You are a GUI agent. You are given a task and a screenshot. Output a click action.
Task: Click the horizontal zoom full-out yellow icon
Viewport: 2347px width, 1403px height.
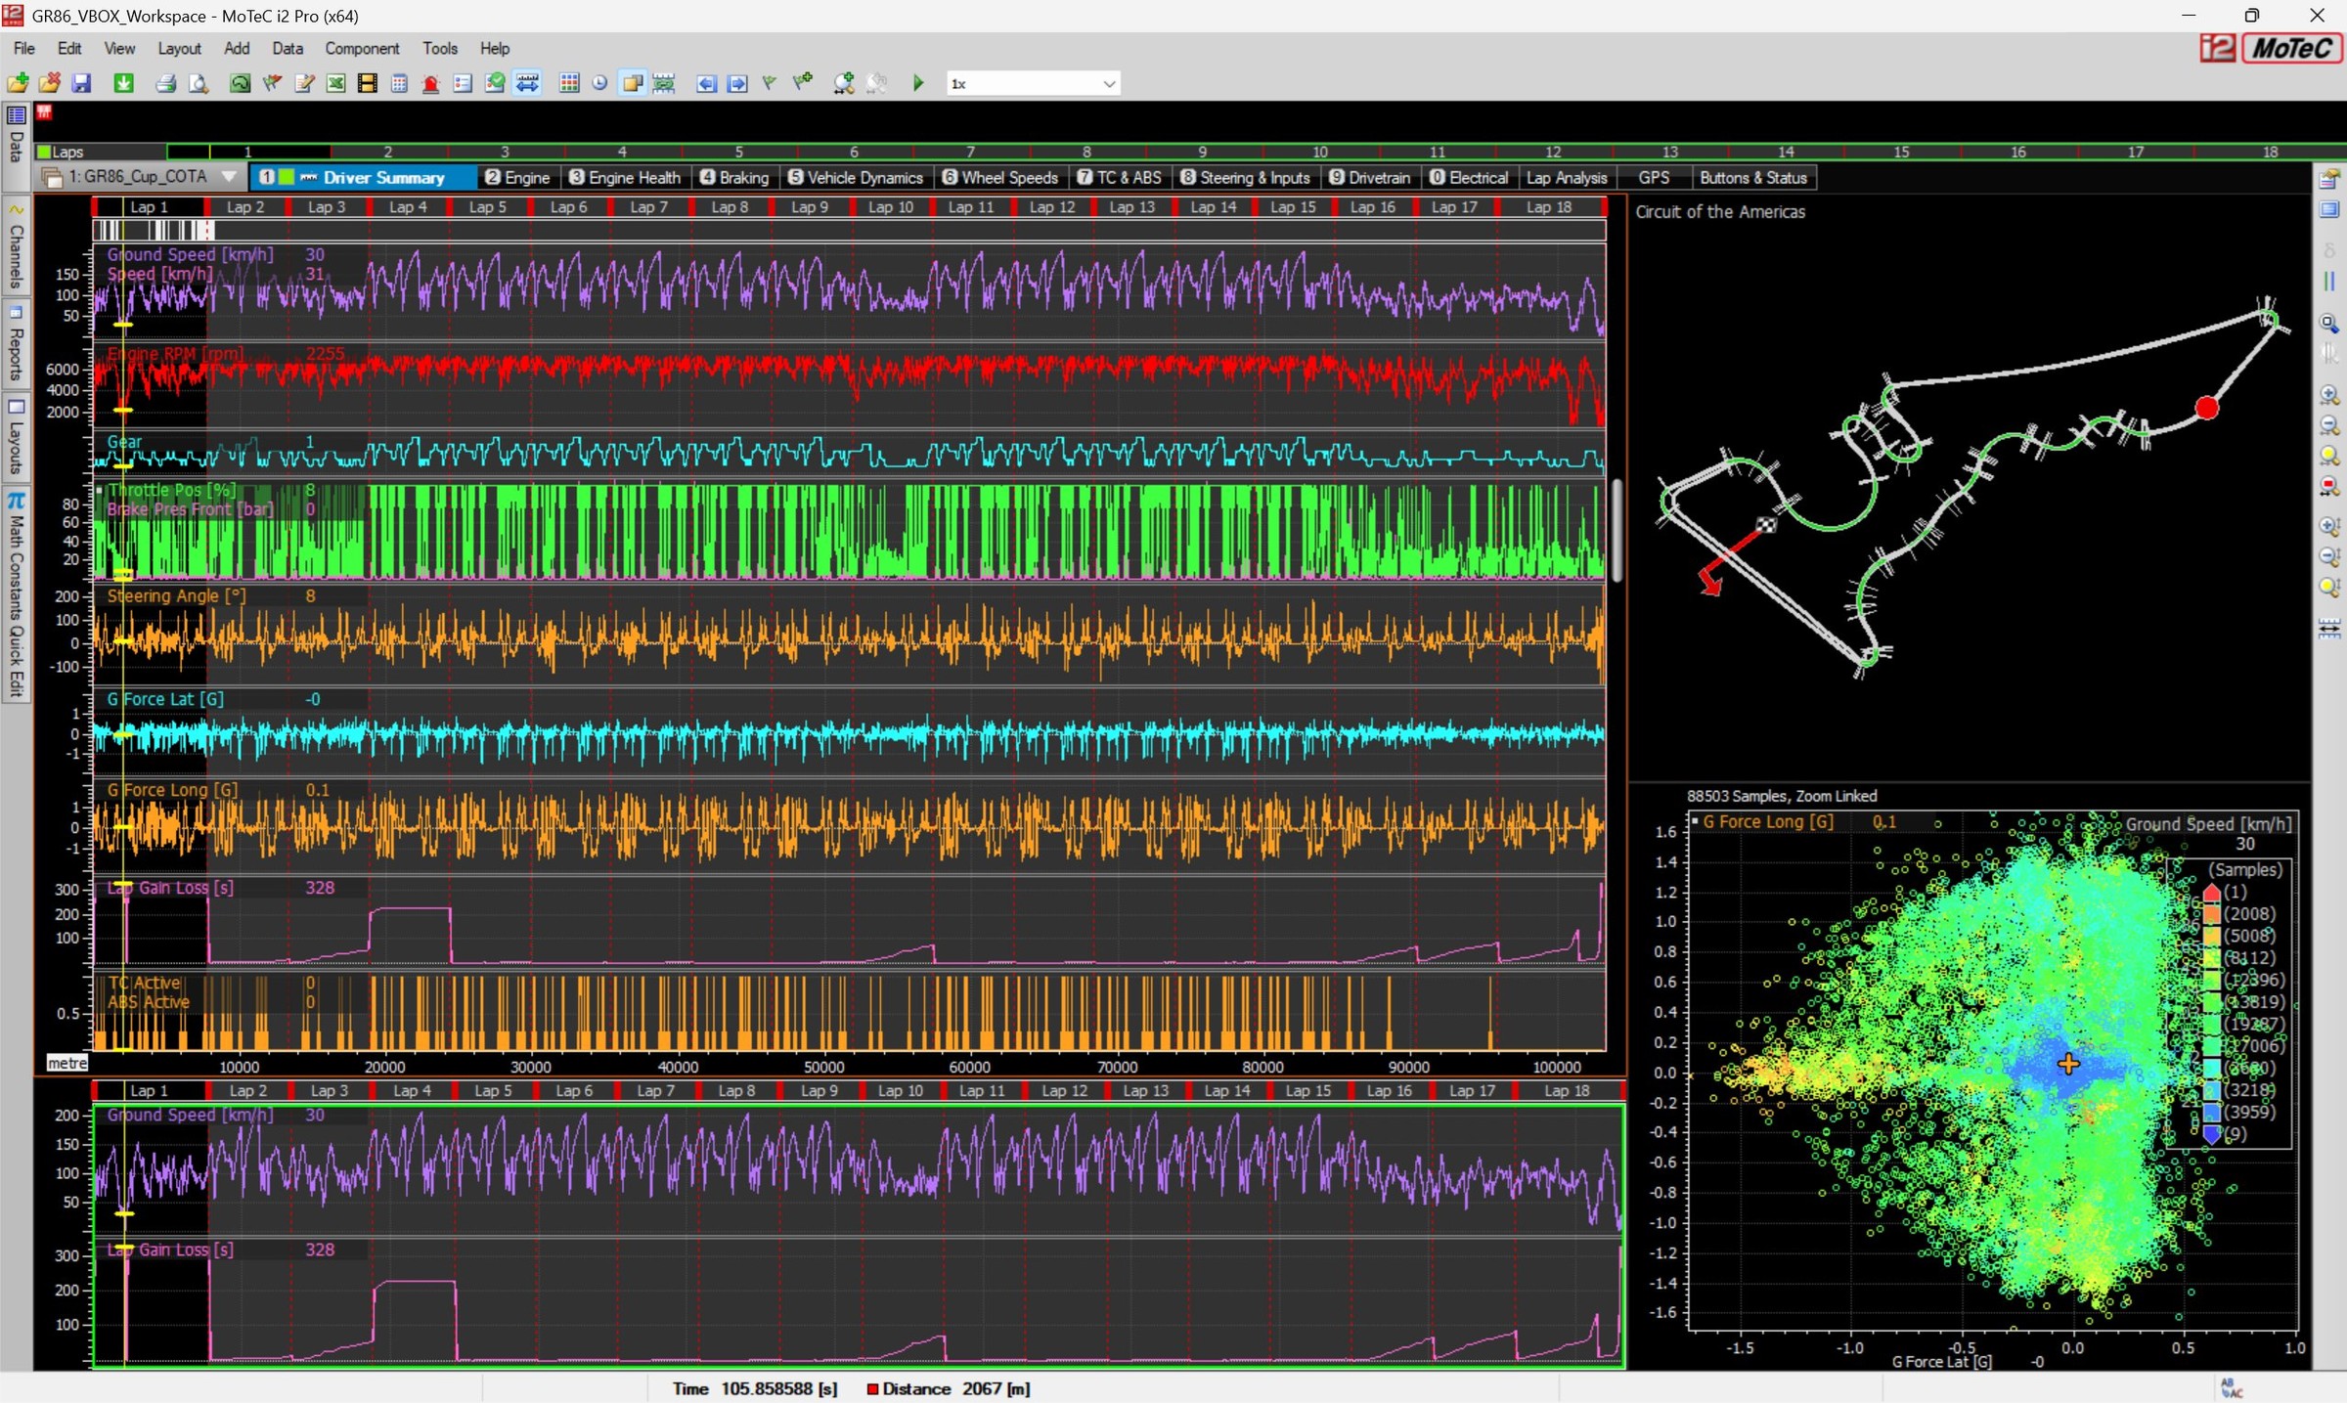click(2329, 456)
